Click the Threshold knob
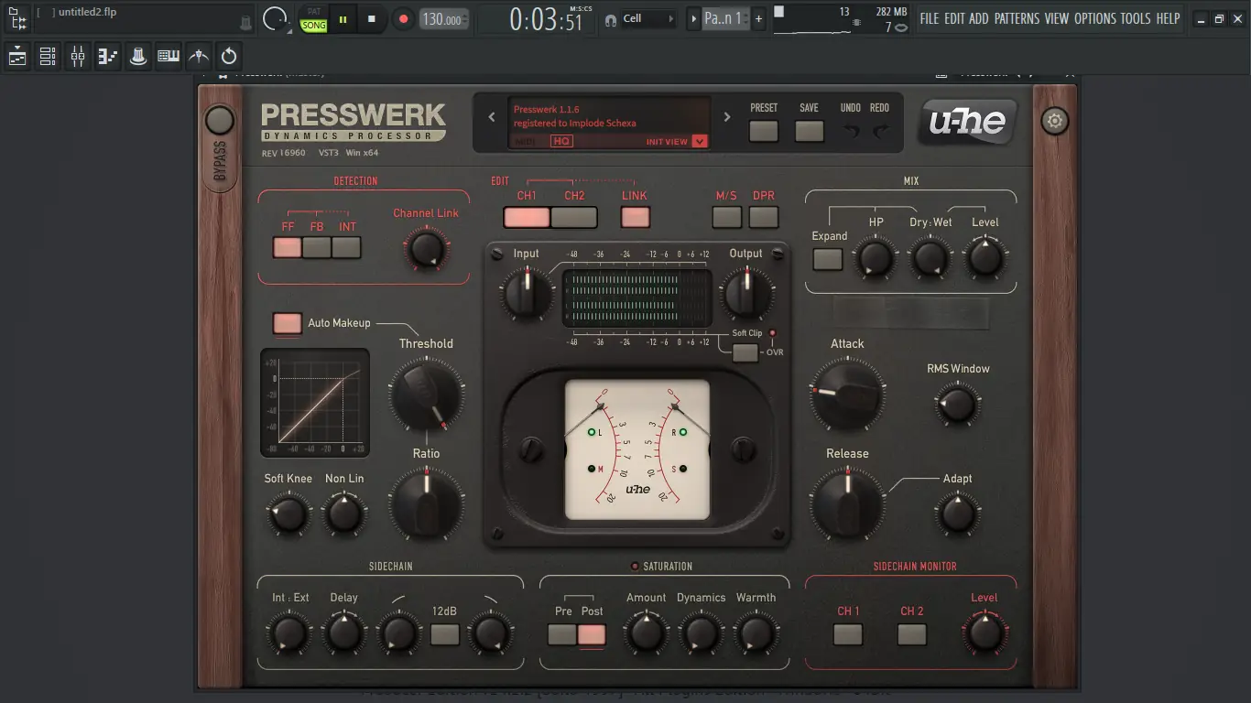Image resolution: width=1251 pixels, height=703 pixels. pyautogui.click(x=425, y=395)
